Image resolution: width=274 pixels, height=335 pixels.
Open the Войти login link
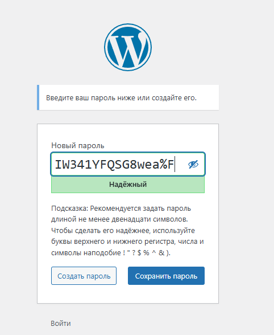coord(61,323)
